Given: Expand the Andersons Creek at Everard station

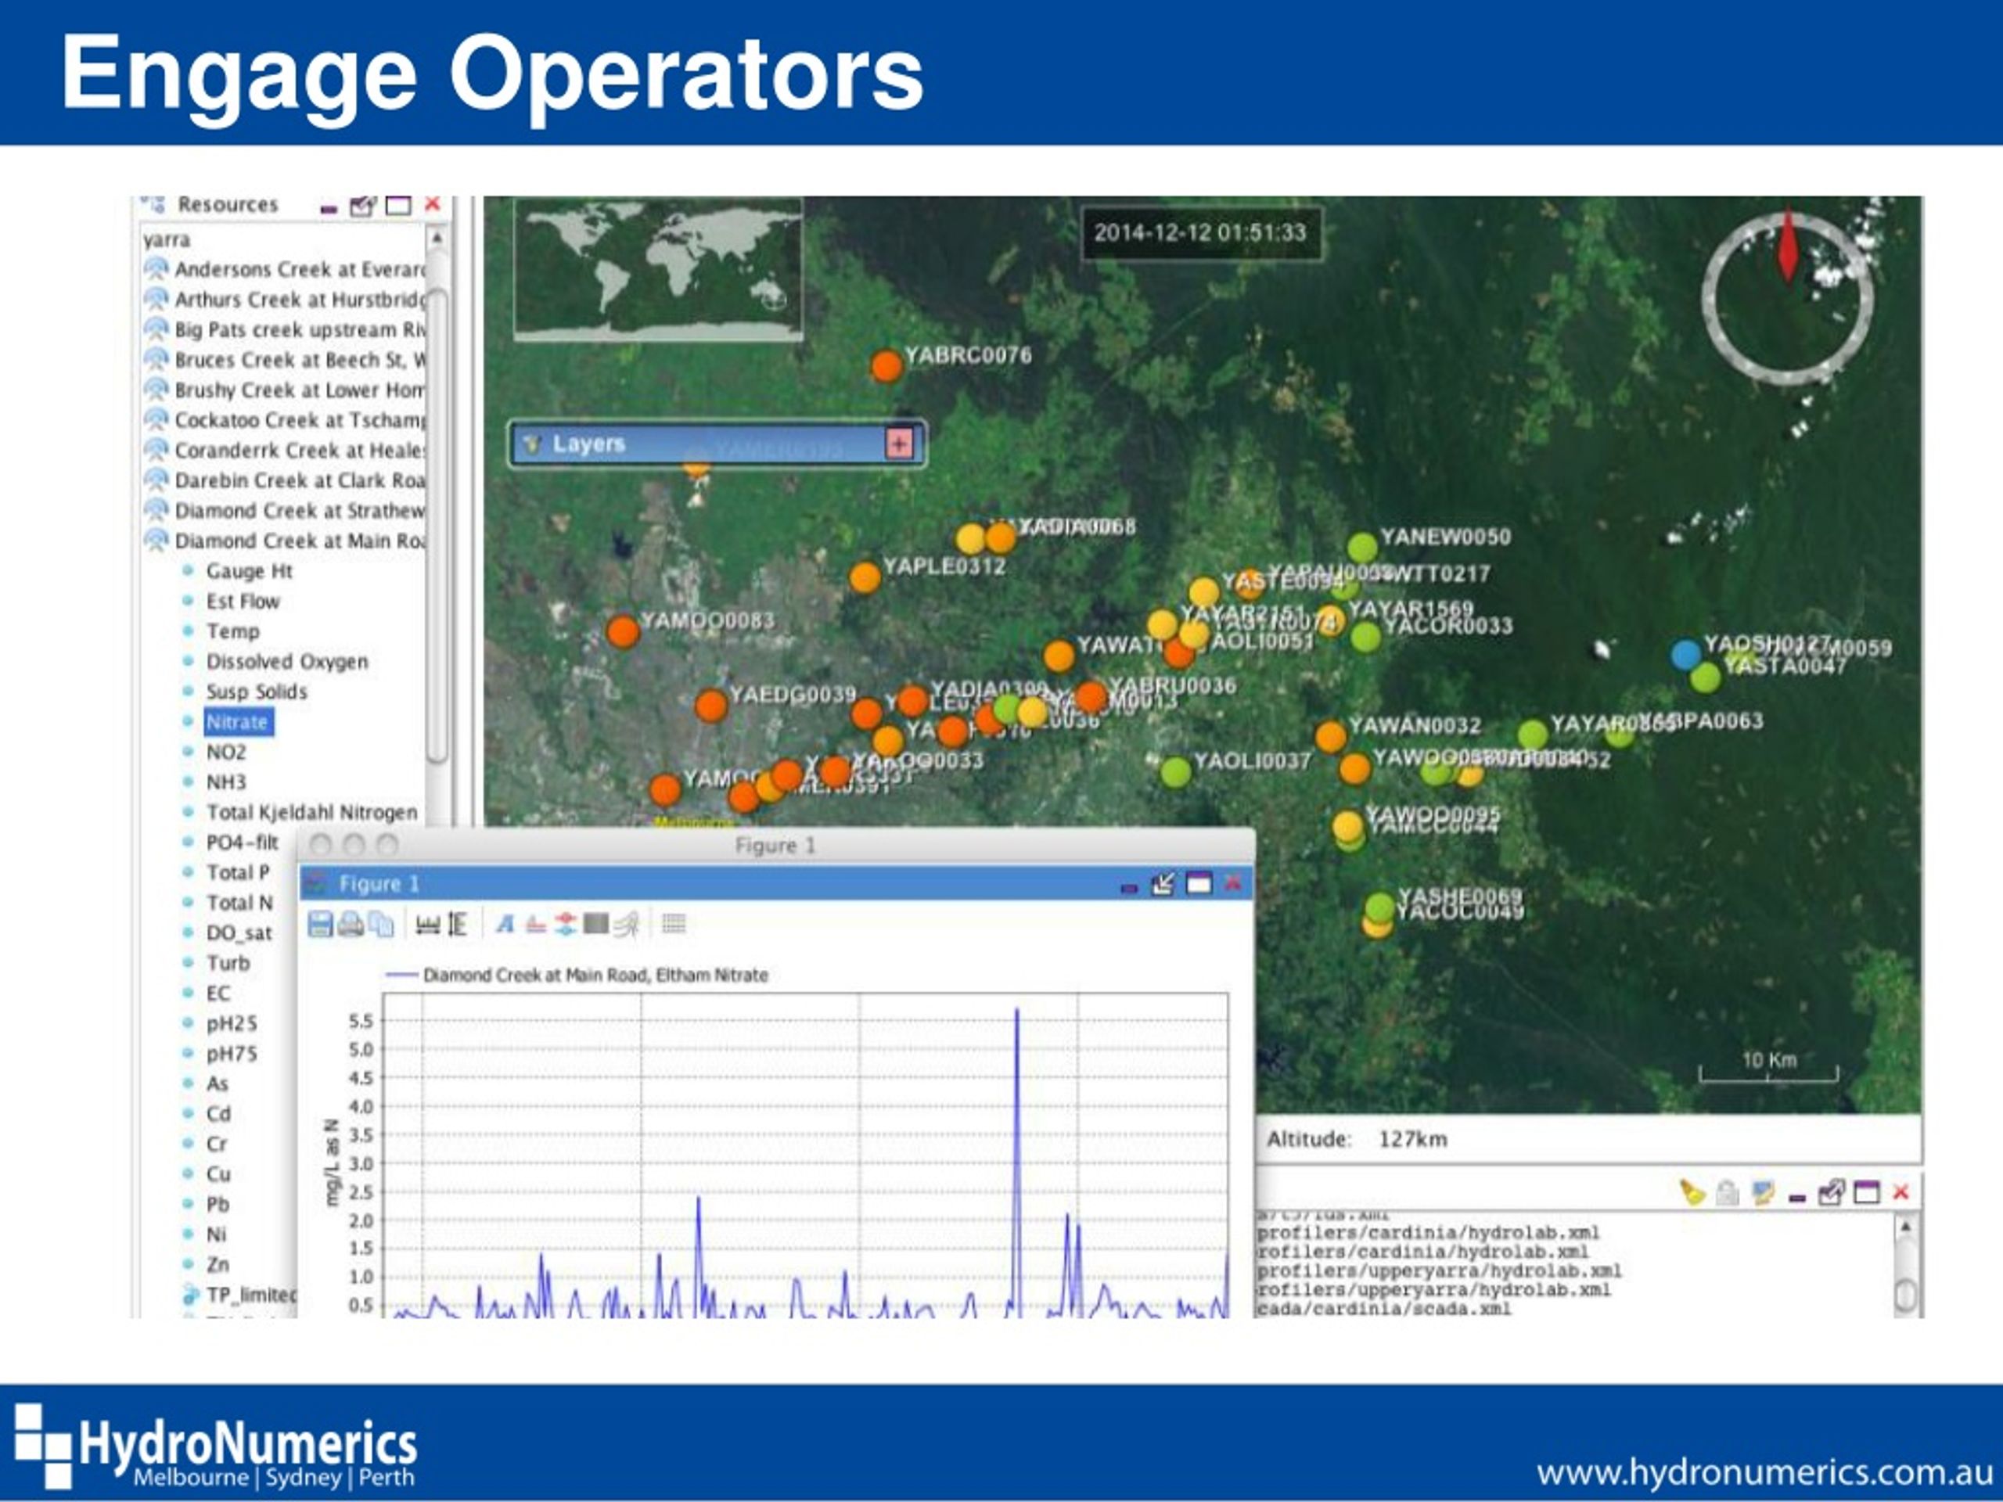Looking at the screenshot, I should 156,269.
